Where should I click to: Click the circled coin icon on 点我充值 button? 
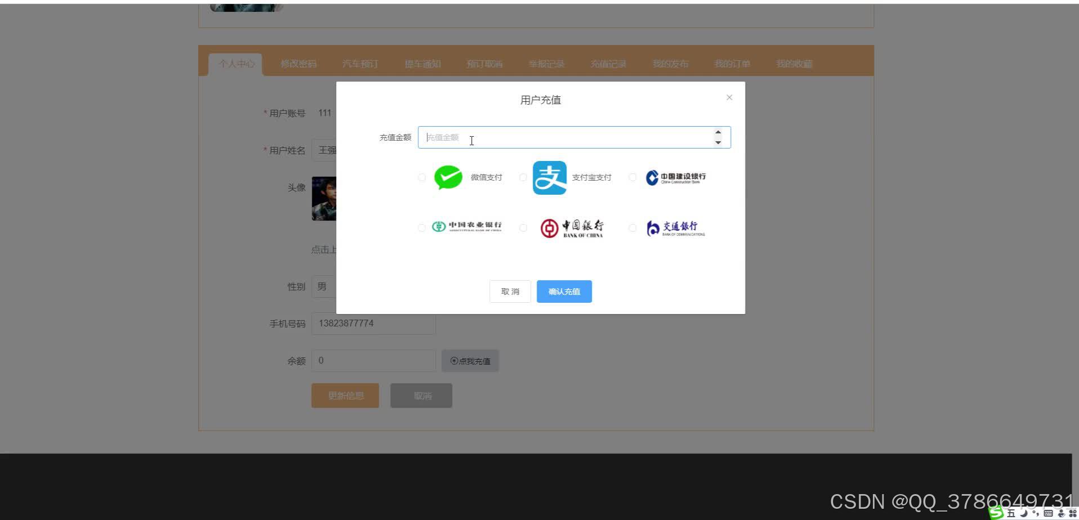point(453,361)
